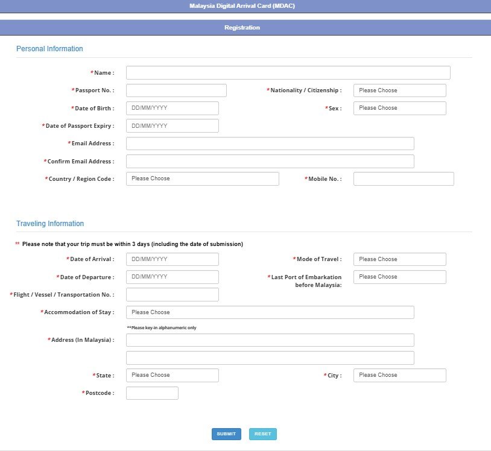The width and height of the screenshot is (491, 451).
Task: Open the Accommodation of Stay dropdown
Action: click(x=269, y=312)
